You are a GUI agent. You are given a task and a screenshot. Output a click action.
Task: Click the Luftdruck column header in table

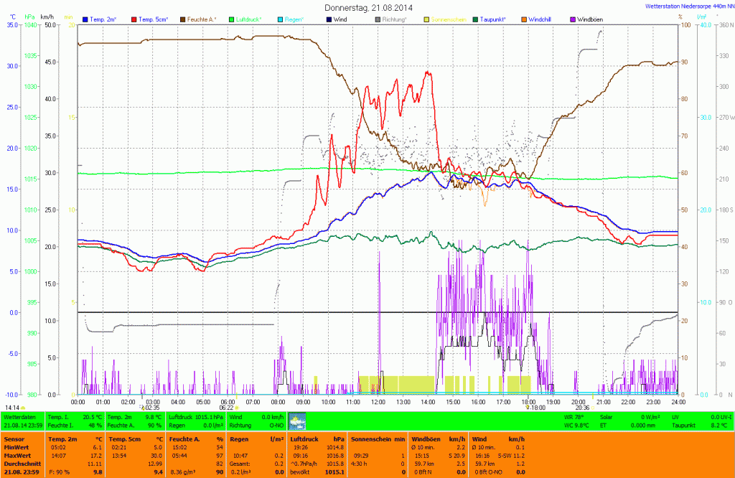click(300, 438)
